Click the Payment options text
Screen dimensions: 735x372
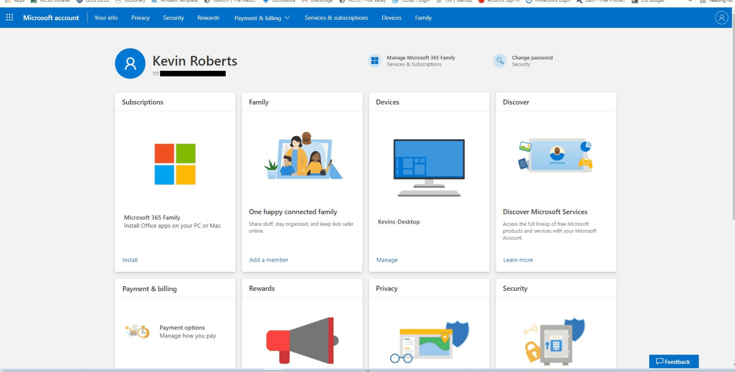tap(182, 328)
